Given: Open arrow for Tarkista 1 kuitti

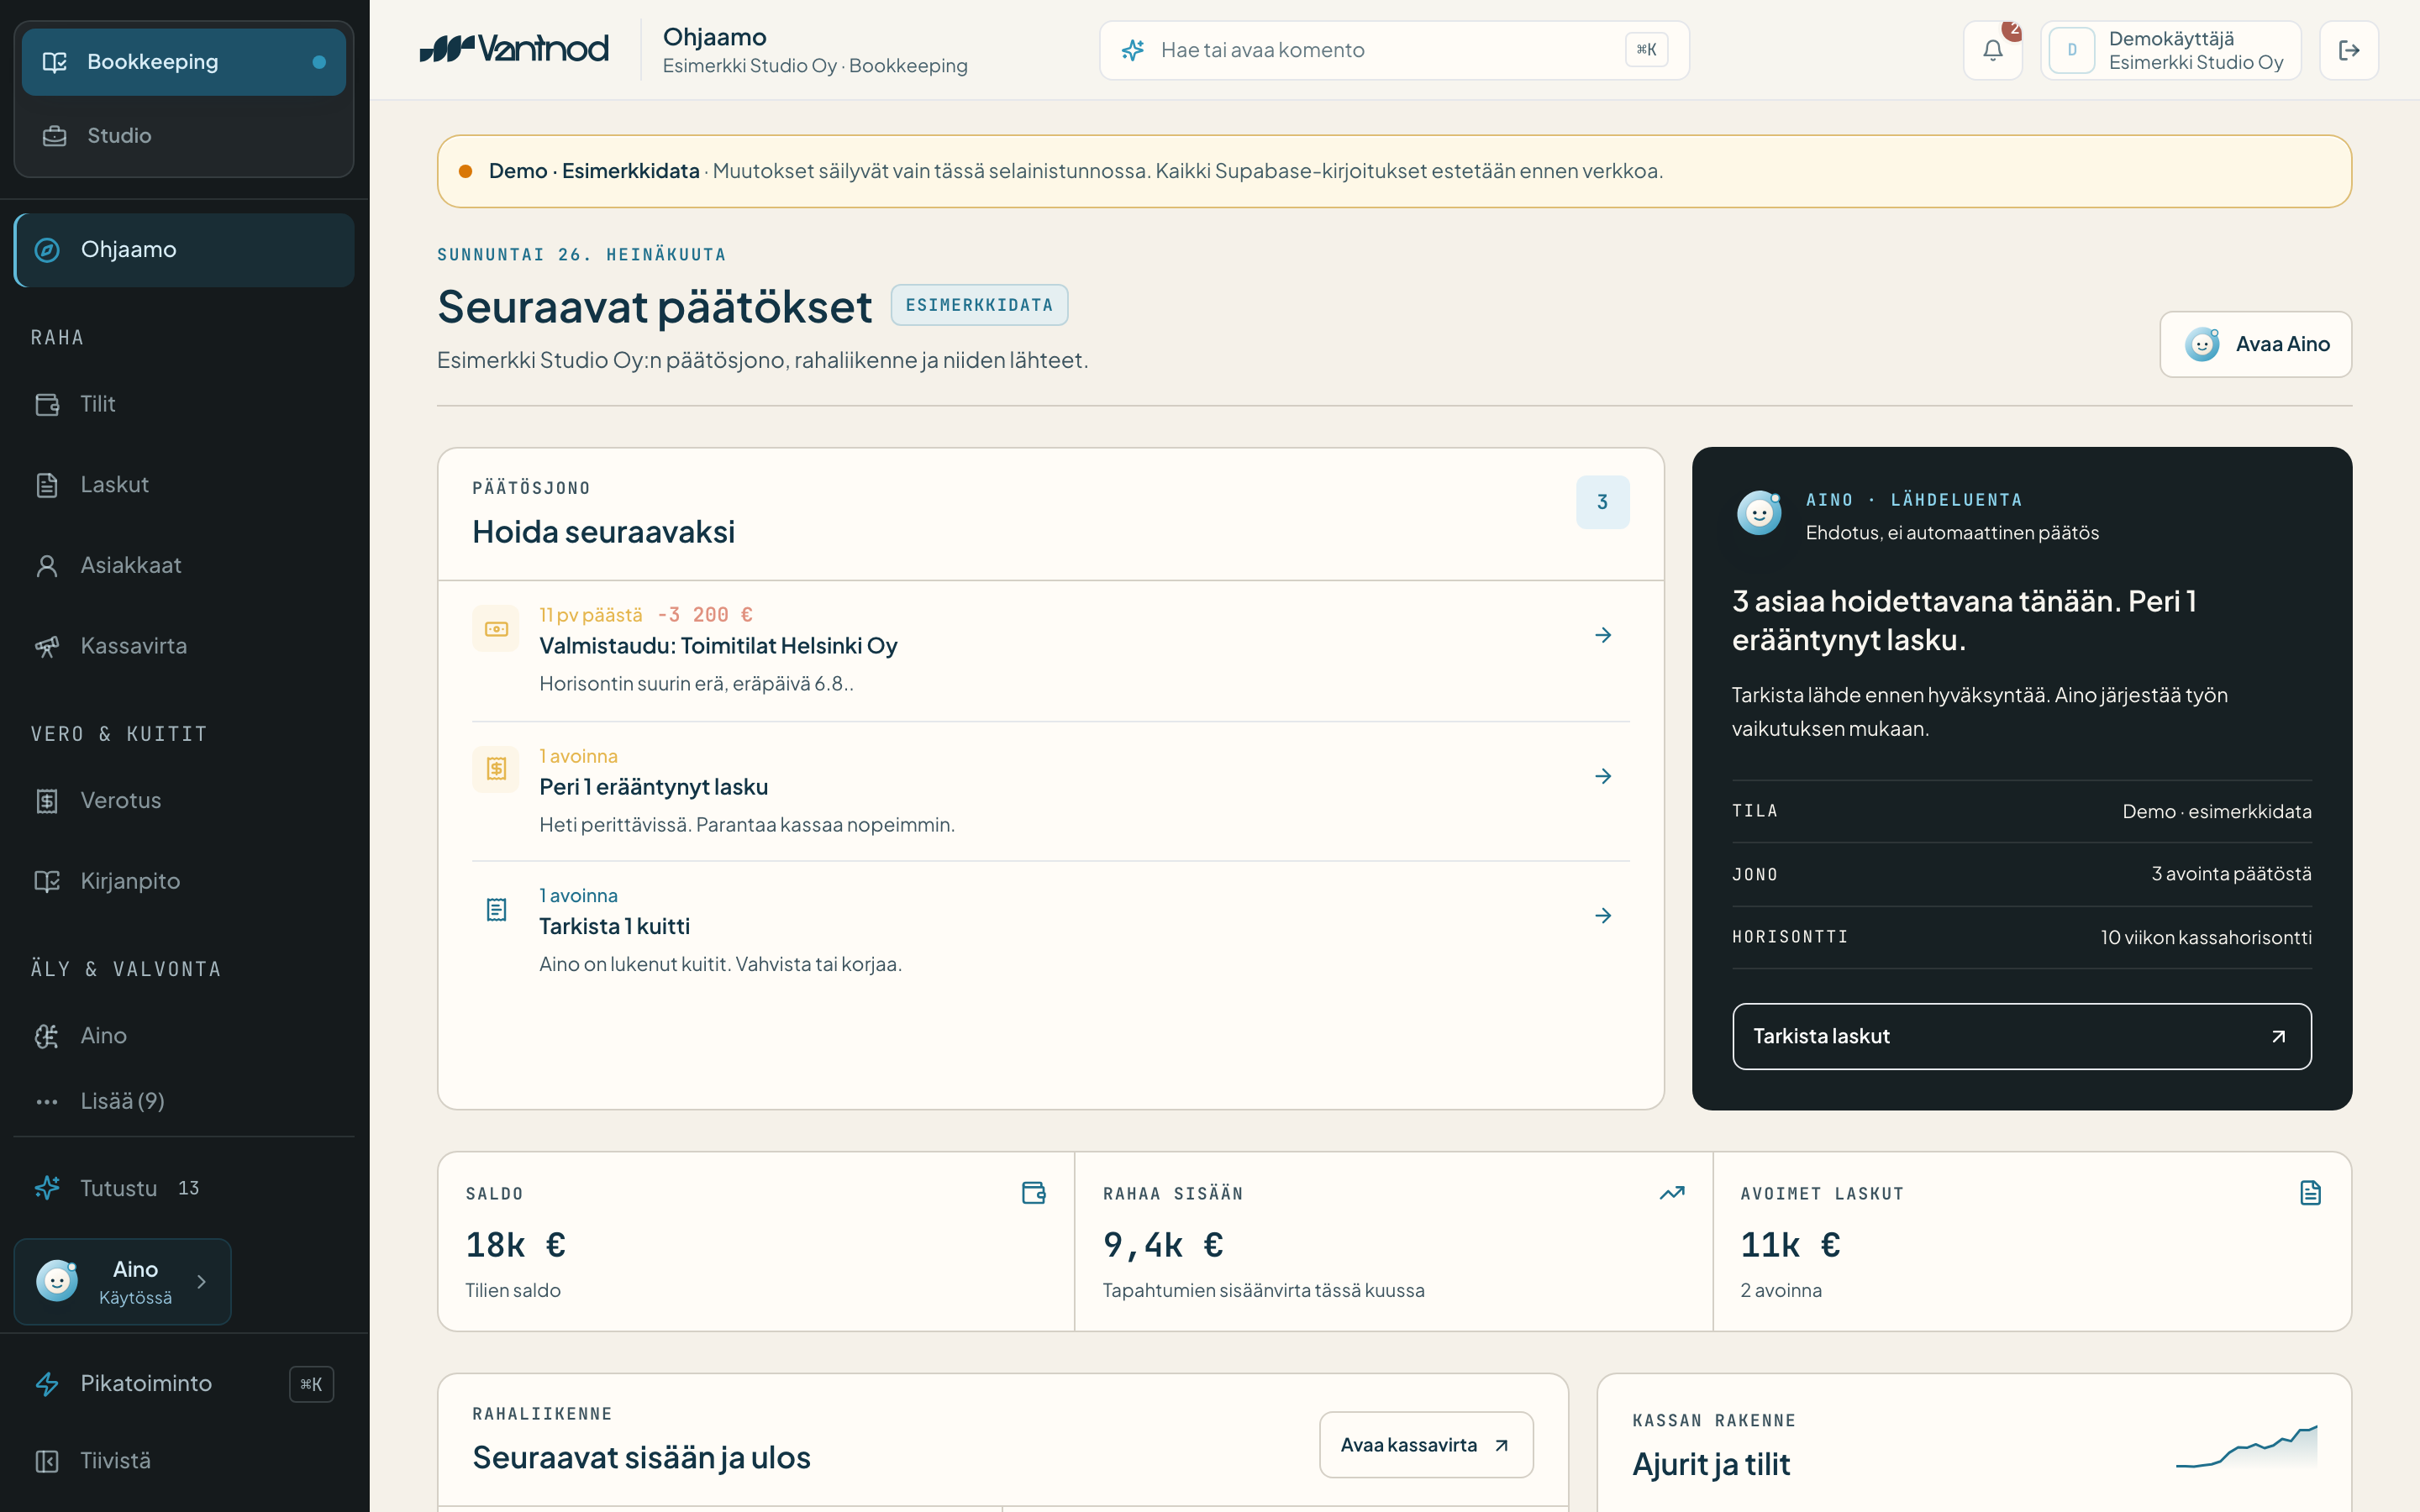Looking at the screenshot, I should 1603,916.
